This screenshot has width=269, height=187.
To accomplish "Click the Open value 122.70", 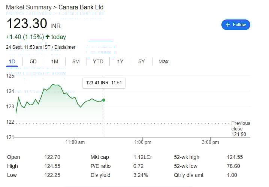I will point(52,157).
